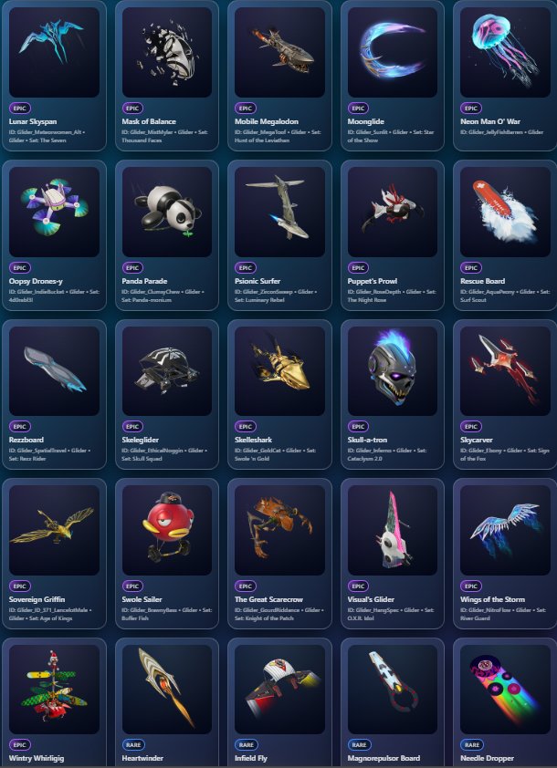Open the Oopsy Drones-y drone thumbnail
This screenshot has height=768, width=557.
(54, 212)
